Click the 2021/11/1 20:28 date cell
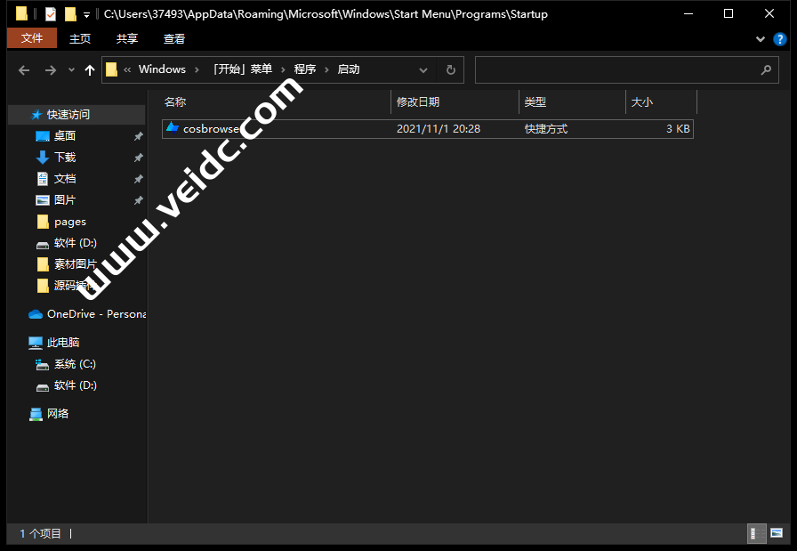This screenshot has height=551, width=797. (x=439, y=129)
